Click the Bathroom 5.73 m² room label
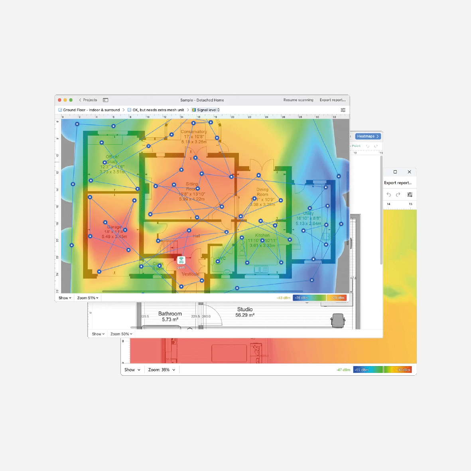This screenshot has width=471, height=471. tap(170, 317)
